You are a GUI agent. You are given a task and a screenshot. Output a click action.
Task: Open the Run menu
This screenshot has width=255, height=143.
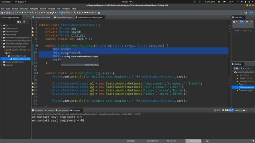(59, 9)
